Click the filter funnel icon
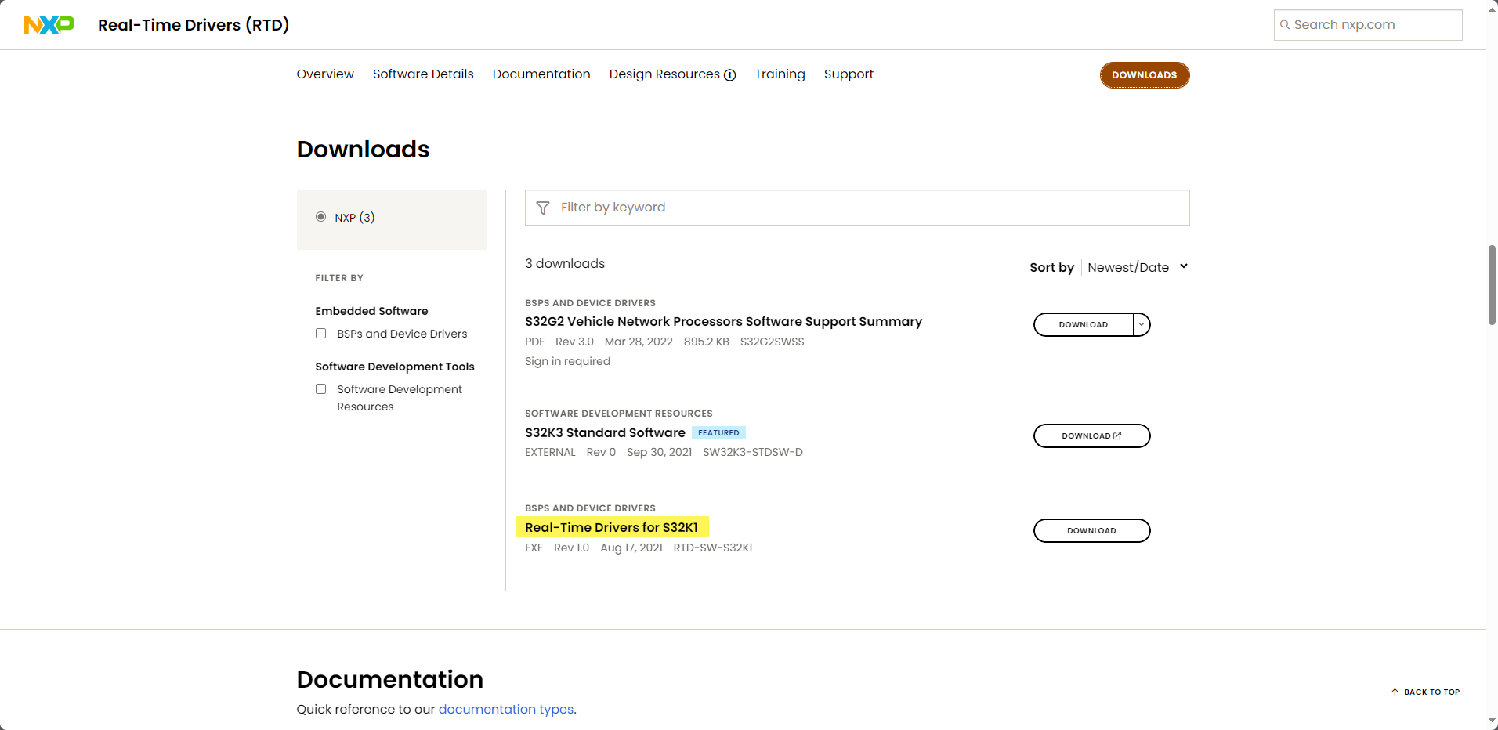1498x730 pixels. pyautogui.click(x=543, y=208)
